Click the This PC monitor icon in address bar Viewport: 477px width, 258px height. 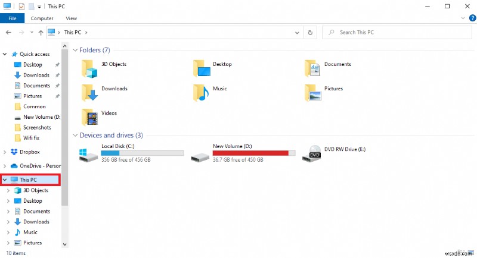coord(52,32)
